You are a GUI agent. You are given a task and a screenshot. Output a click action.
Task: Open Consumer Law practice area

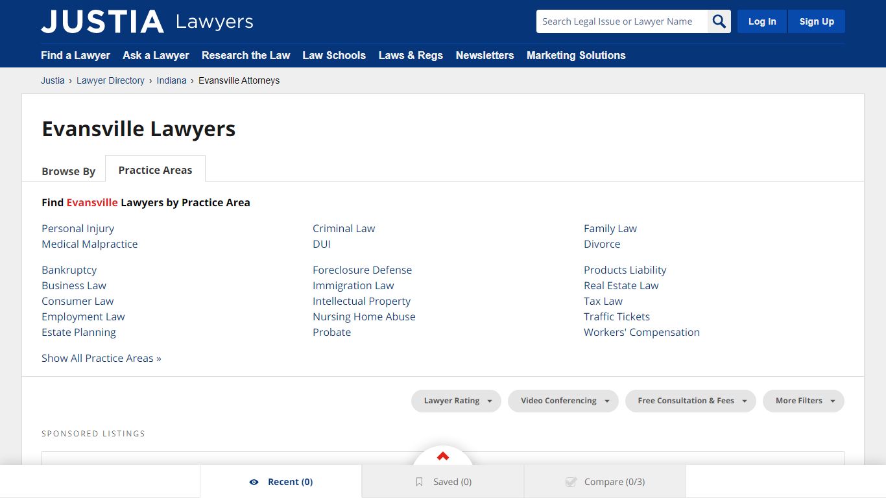click(x=77, y=301)
